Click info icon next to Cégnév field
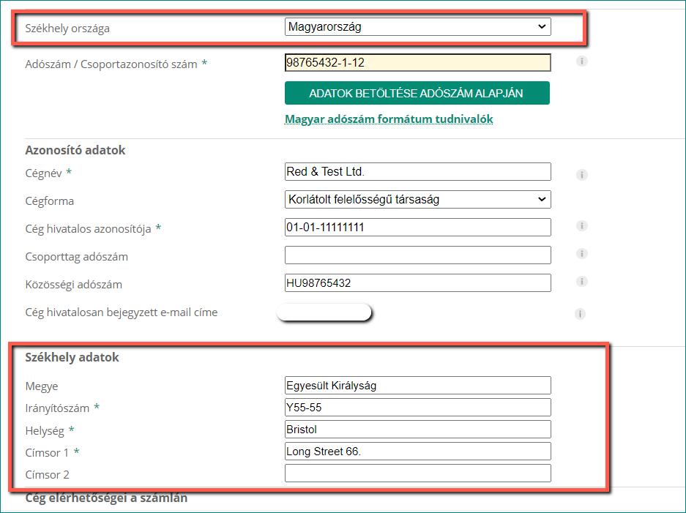 click(581, 175)
